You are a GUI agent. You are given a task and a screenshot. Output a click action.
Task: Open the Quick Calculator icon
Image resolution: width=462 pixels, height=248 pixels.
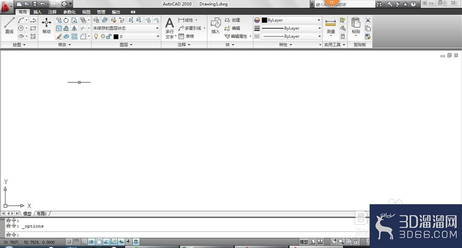[x=343, y=36]
